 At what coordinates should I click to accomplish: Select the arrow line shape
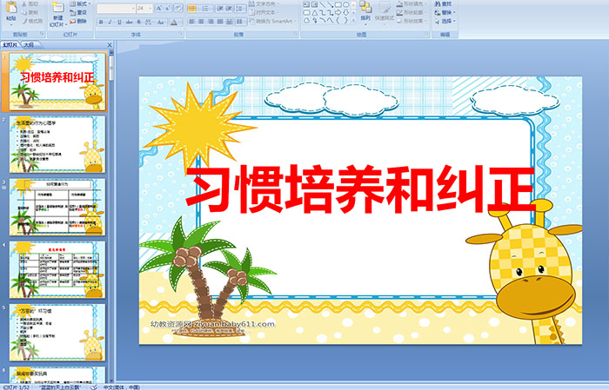click(x=330, y=4)
